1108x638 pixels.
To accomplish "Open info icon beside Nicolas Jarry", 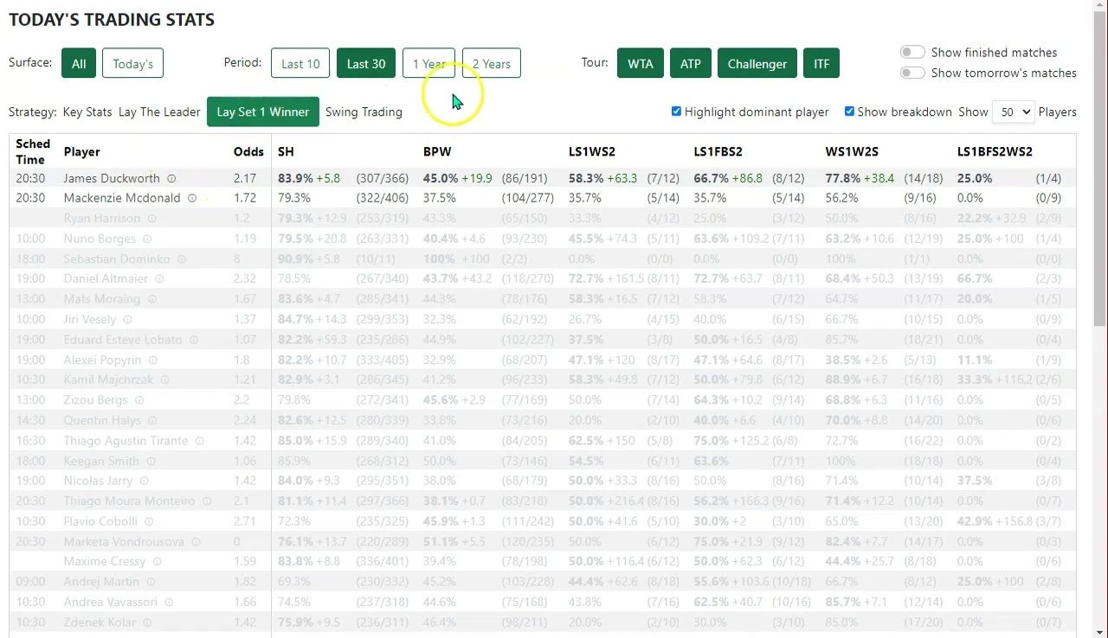I will (145, 482).
